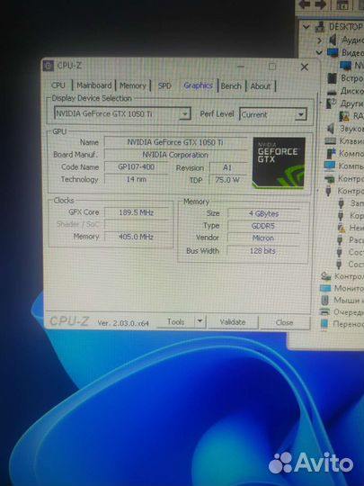Click the Неи device warning icon
364x486 pixels.
tap(342, 228)
